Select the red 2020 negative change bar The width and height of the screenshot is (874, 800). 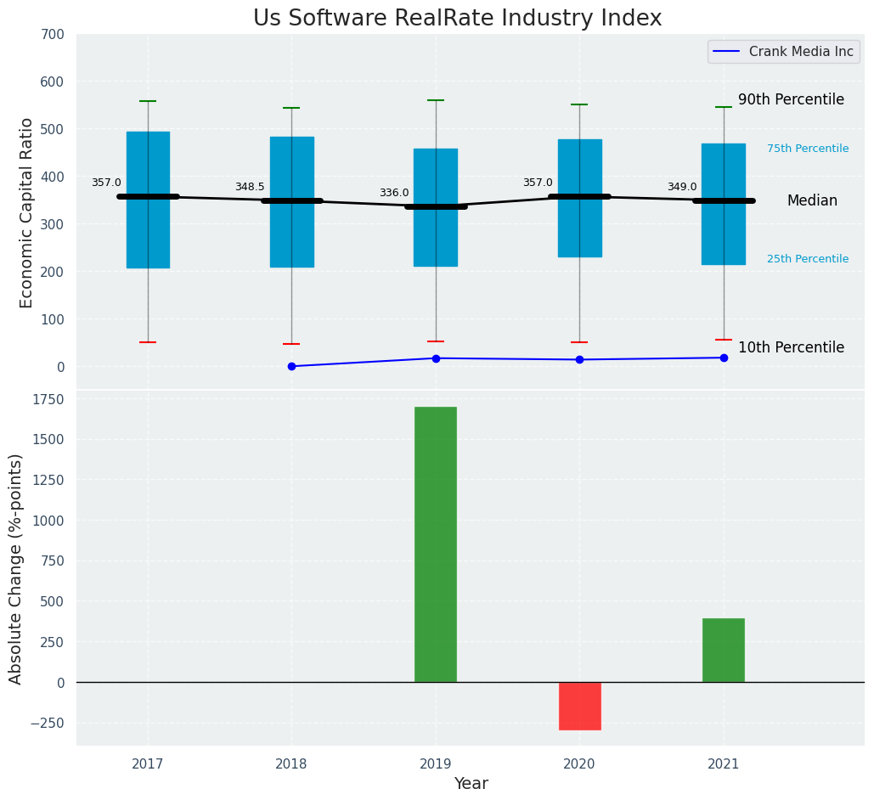tap(579, 706)
